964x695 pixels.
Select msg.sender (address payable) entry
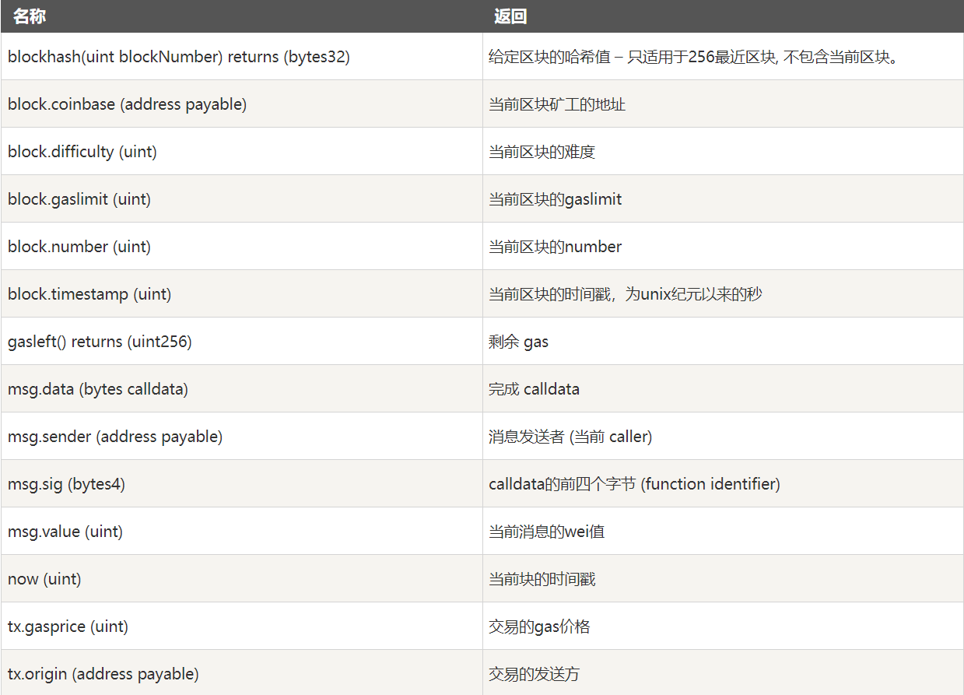pos(115,437)
